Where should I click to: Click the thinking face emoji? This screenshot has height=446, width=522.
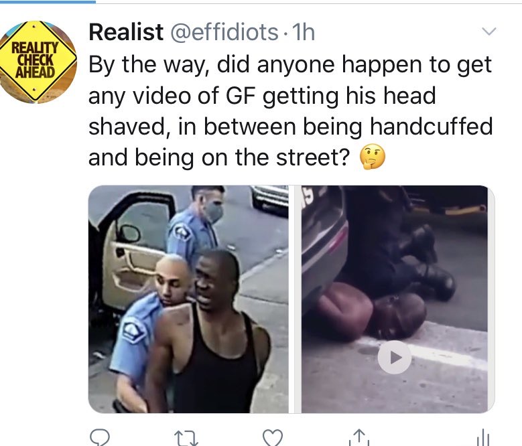click(373, 157)
